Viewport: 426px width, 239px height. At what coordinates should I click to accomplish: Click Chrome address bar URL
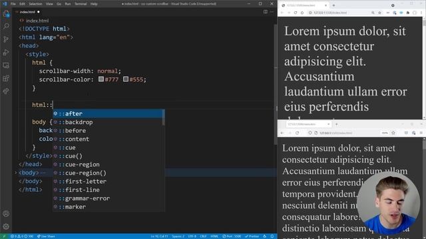click(330, 13)
